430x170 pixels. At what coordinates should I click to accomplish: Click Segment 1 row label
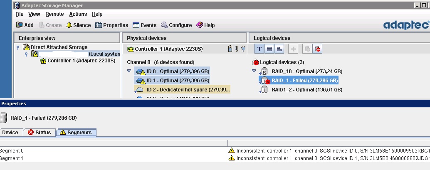pos(12,158)
